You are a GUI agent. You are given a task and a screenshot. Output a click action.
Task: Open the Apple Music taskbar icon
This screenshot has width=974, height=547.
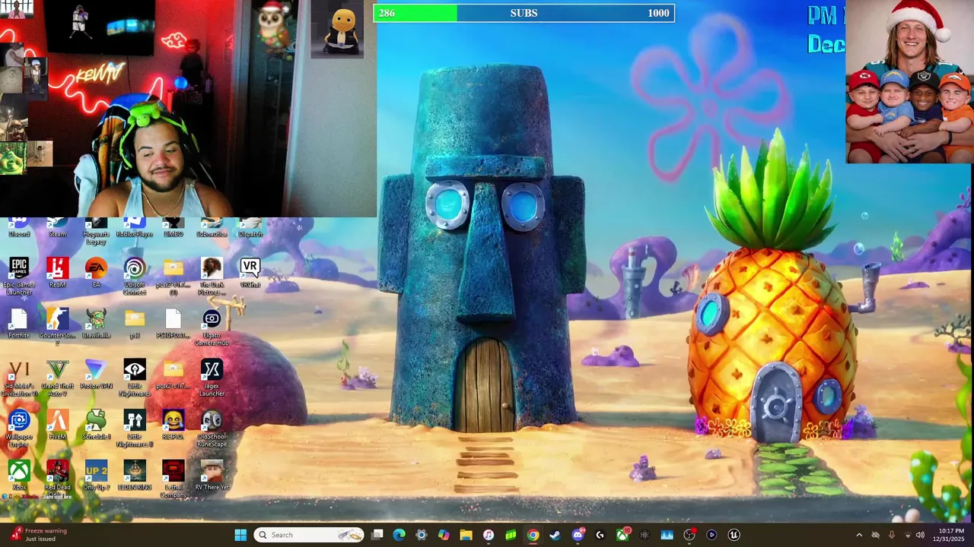click(x=488, y=535)
